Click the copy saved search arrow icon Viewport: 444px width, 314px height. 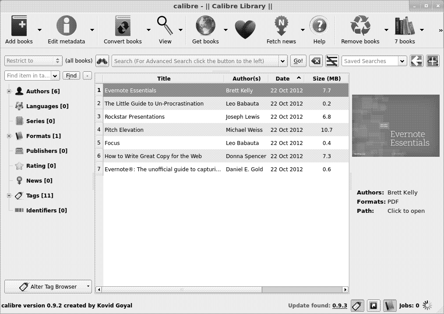click(416, 61)
